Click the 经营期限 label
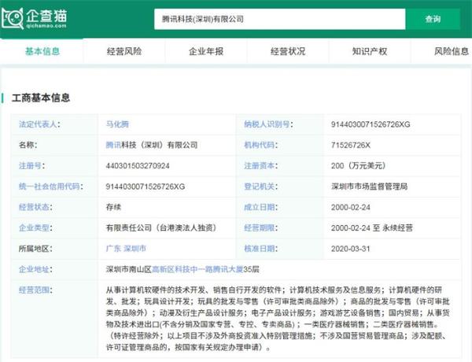The image size is (472, 362). (260, 227)
